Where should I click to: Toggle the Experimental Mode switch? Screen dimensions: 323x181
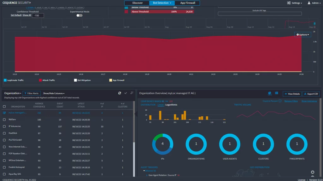point(79,15)
